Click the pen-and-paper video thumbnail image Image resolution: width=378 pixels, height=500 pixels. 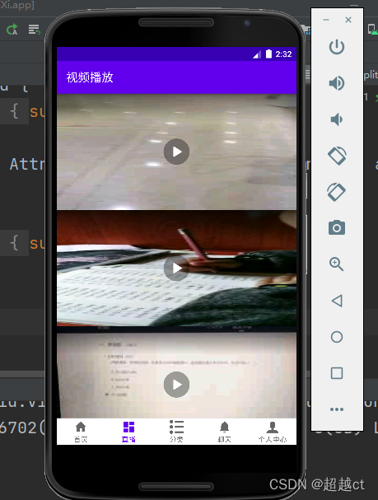(176, 269)
